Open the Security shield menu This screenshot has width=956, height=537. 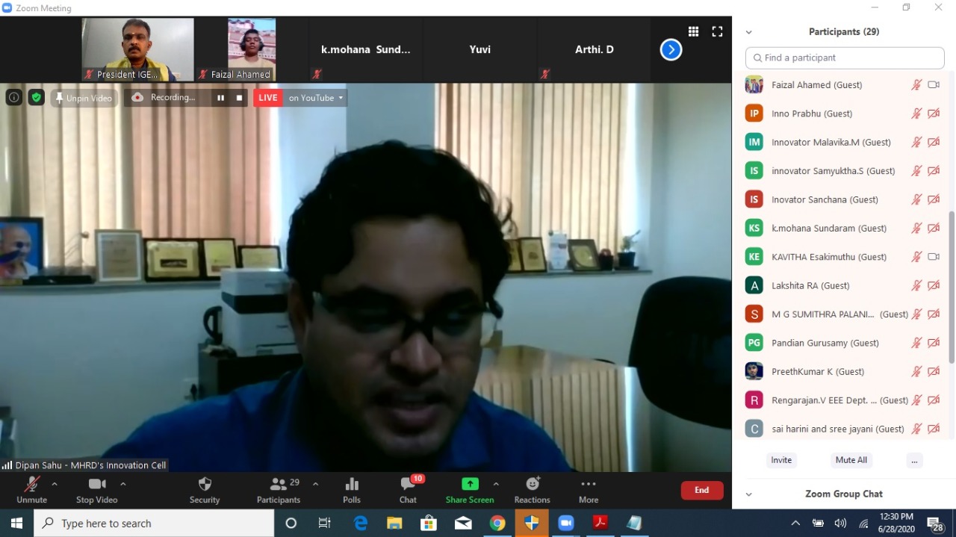(205, 489)
